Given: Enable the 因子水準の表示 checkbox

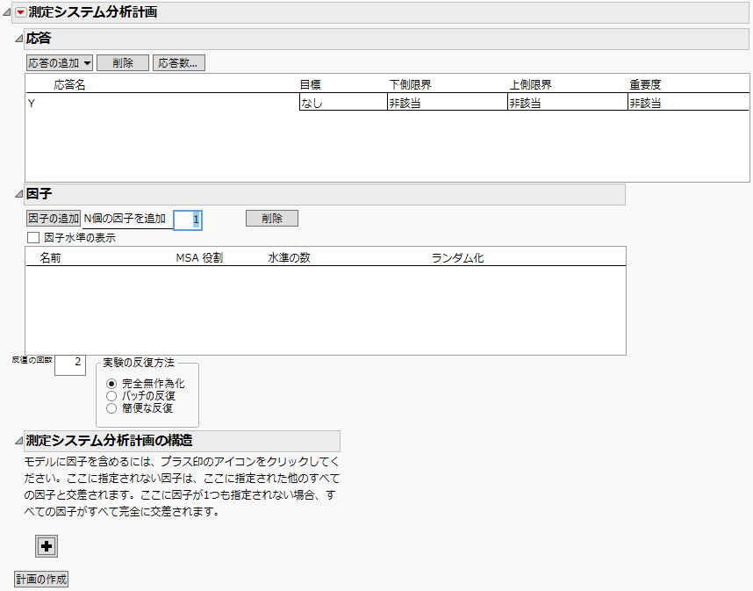Looking at the screenshot, I should click(x=32, y=237).
